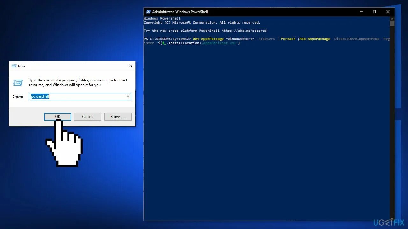Cancel the Run dialog
This screenshot has width=408, height=229.
[x=88, y=117]
